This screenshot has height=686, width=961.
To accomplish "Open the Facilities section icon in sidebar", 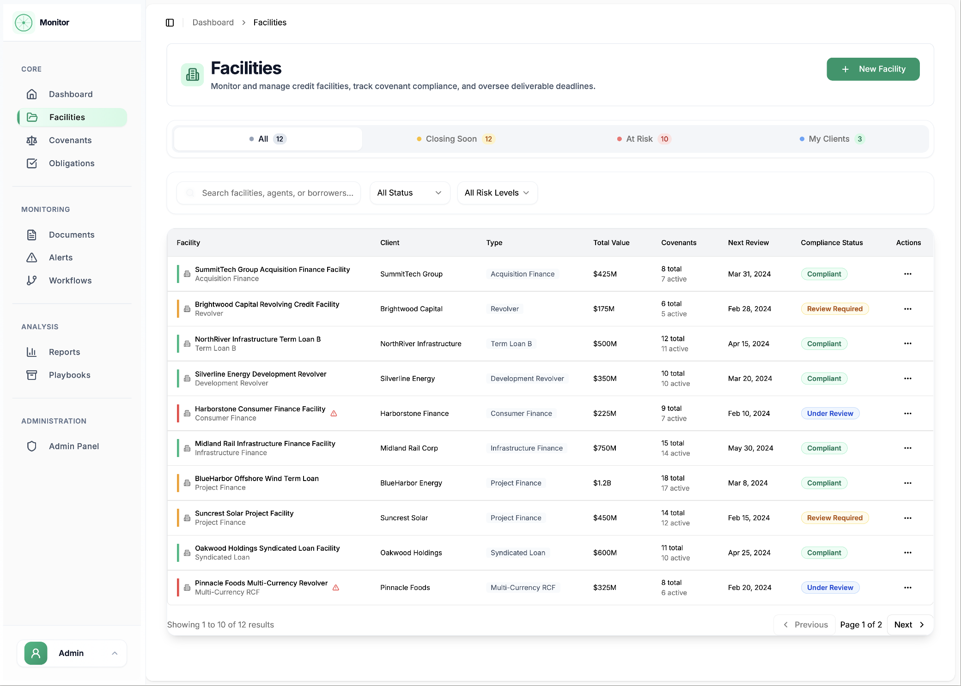I will [32, 117].
